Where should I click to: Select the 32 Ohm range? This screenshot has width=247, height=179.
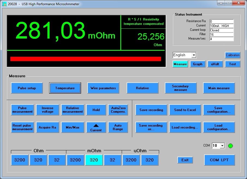click(57, 160)
